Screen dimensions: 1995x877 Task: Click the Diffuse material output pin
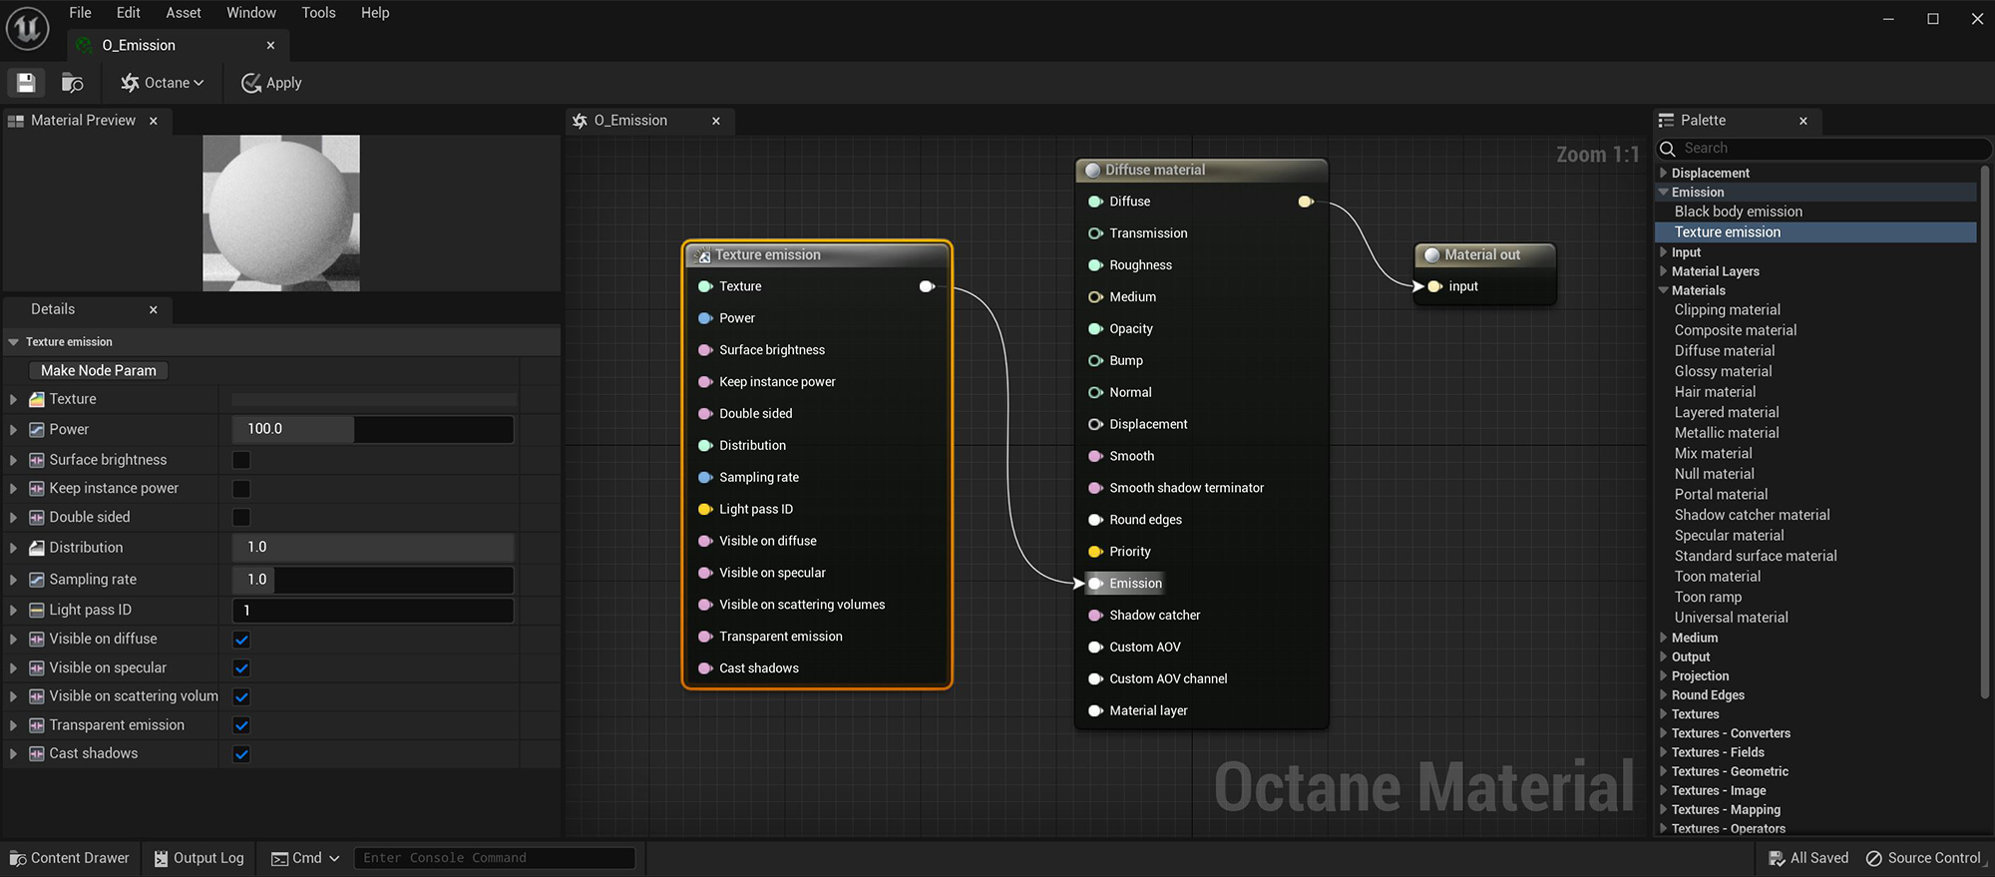(x=1305, y=202)
